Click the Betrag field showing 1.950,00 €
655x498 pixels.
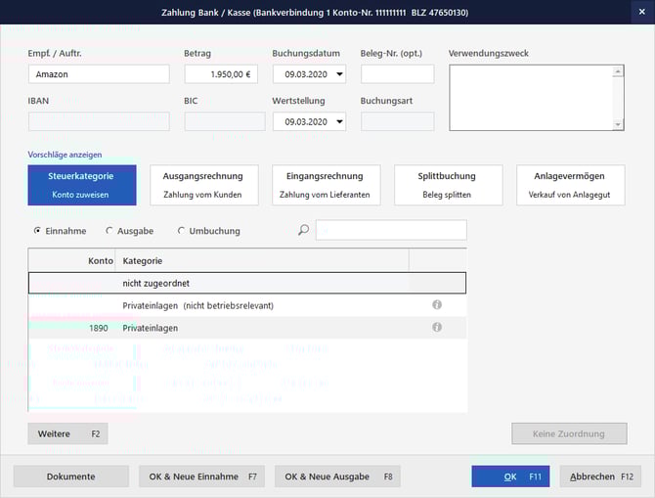[221, 74]
